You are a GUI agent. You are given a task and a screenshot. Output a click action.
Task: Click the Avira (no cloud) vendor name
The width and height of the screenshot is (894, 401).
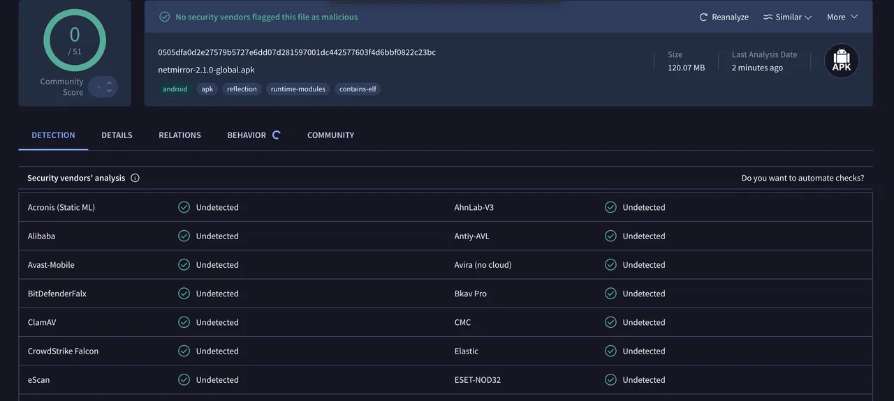pyautogui.click(x=483, y=265)
